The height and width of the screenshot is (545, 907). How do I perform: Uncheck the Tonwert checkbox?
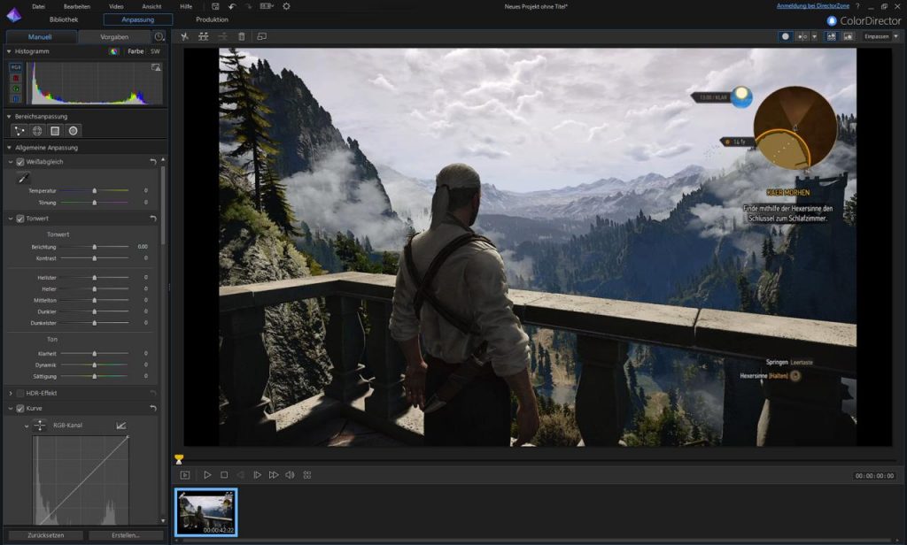tap(20, 219)
